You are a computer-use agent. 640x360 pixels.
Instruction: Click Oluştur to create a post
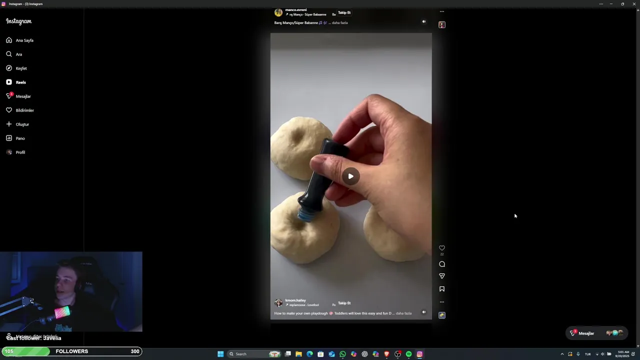point(17,124)
